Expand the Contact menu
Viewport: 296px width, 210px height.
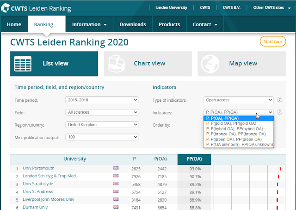click(x=205, y=24)
